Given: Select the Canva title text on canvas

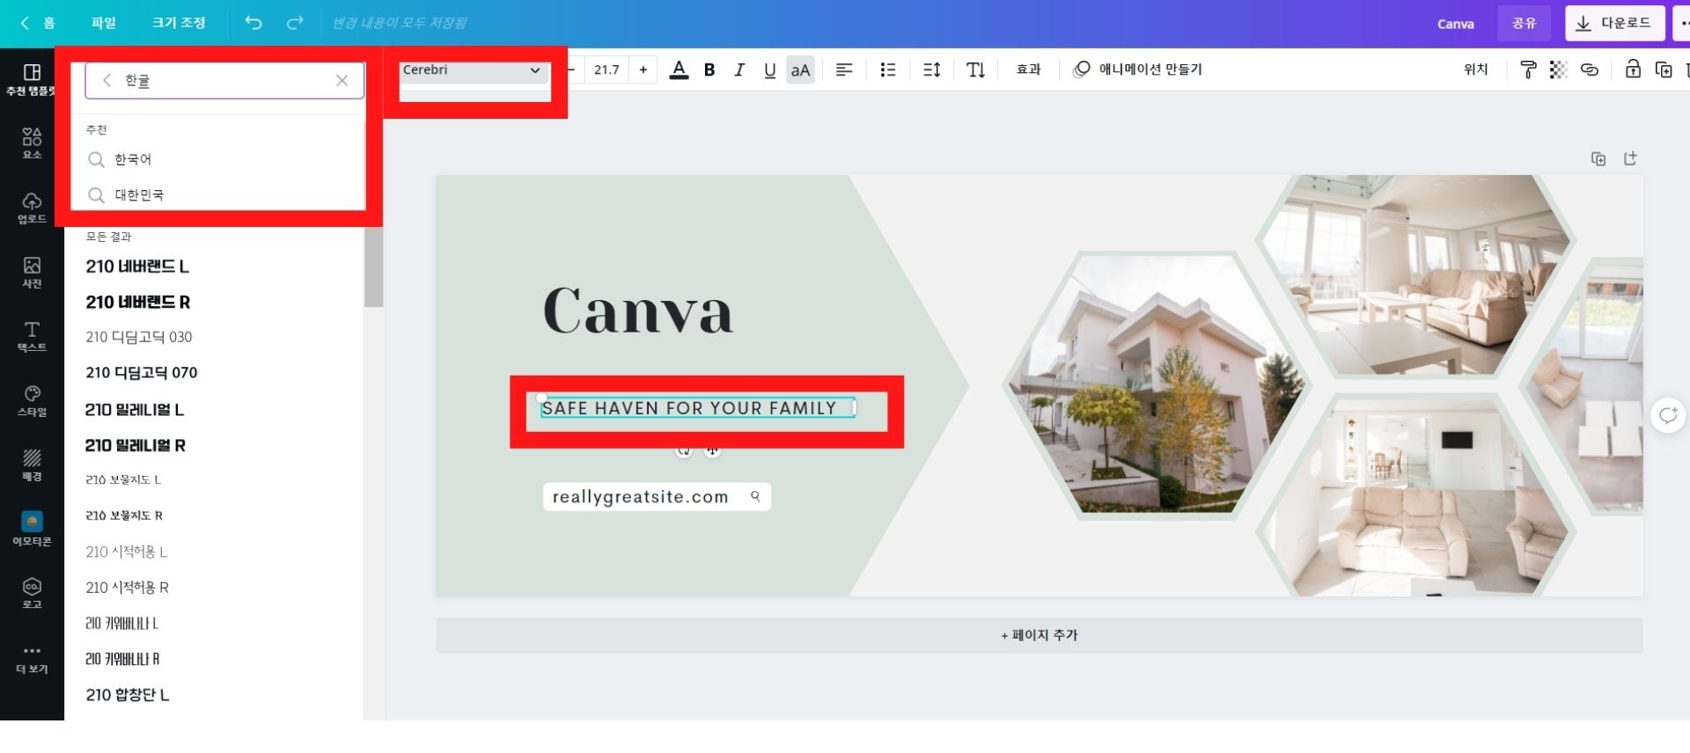Looking at the screenshot, I should click(x=638, y=310).
